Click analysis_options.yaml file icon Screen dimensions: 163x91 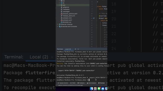(62, 14)
